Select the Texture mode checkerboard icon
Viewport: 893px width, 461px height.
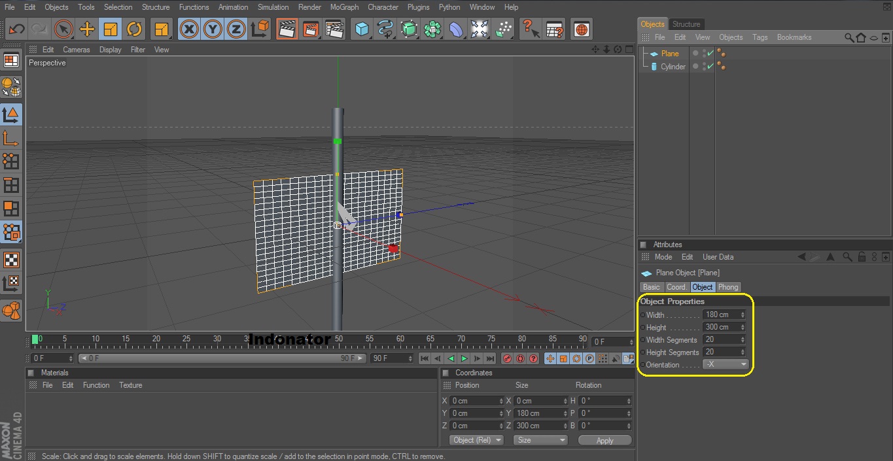pyautogui.click(x=11, y=260)
